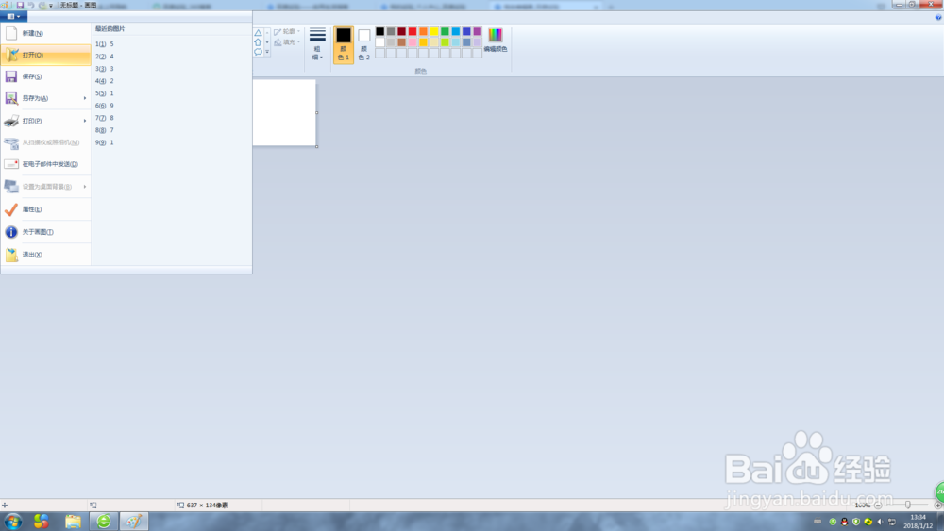Open the 粗细 line thickness dropdown
Screen dimensions: 944x531
click(317, 44)
